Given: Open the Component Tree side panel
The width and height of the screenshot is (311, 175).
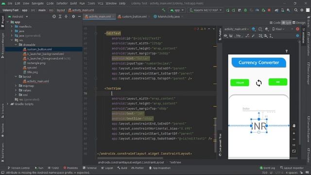Looking at the screenshot, I should [x=220, y=145].
